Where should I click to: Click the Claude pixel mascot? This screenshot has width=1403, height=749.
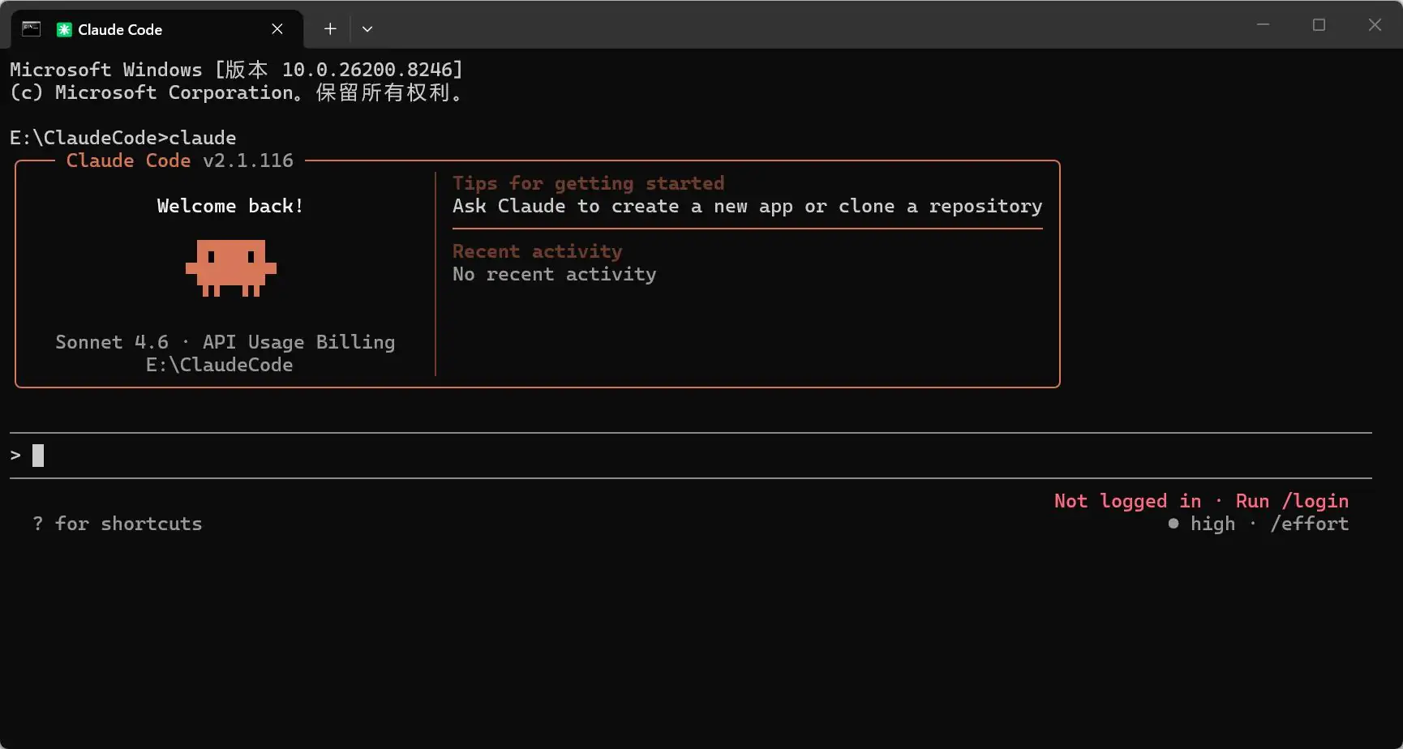pyautogui.click(x=231, y=267)
